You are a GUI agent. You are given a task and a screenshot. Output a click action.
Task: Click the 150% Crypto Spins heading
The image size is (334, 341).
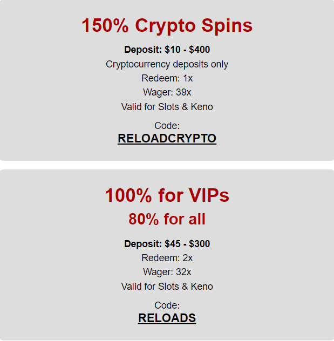tap(167, 25)
